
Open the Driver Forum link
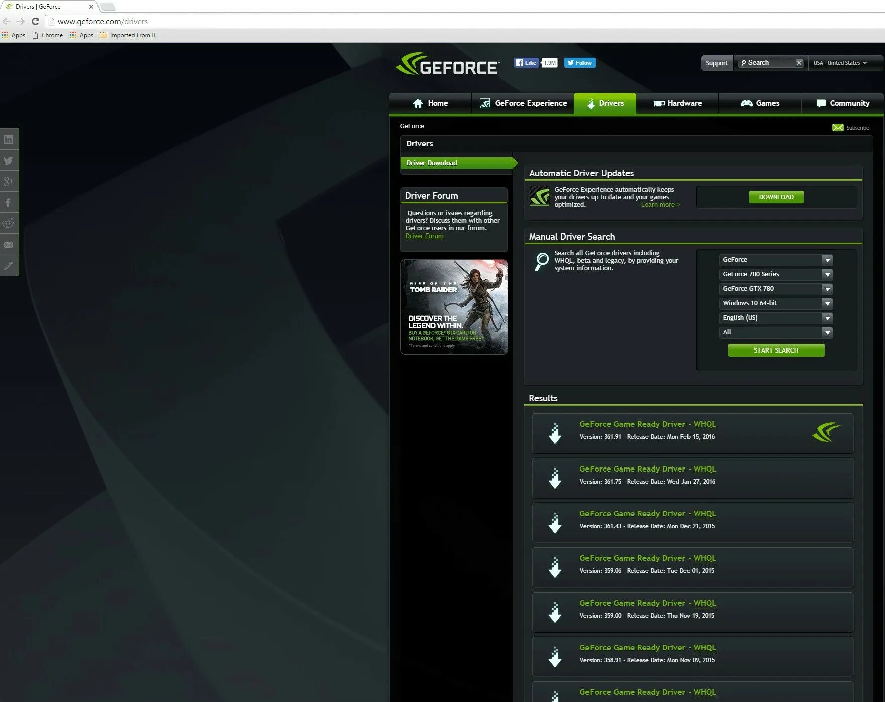pyautogui.click(x=425, y=236)
